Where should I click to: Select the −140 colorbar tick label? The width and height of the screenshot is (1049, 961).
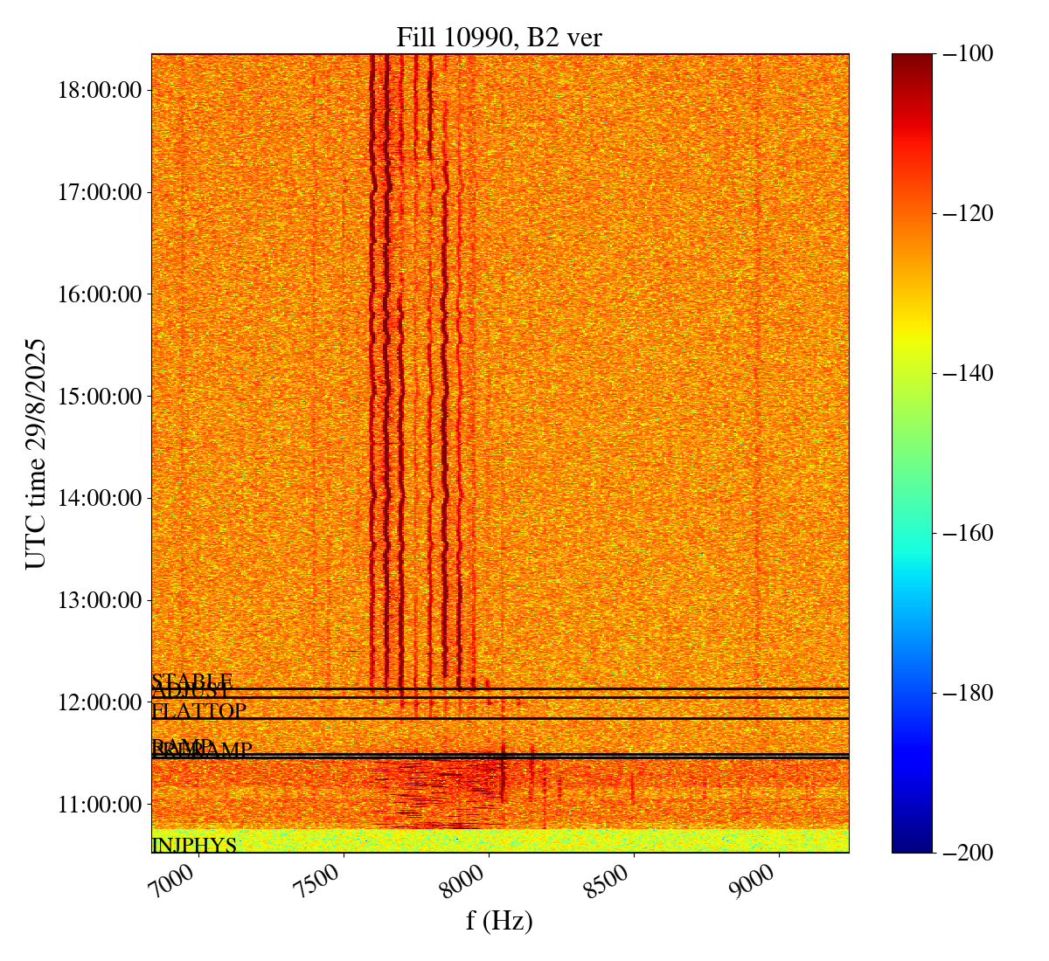coord(968,373)
